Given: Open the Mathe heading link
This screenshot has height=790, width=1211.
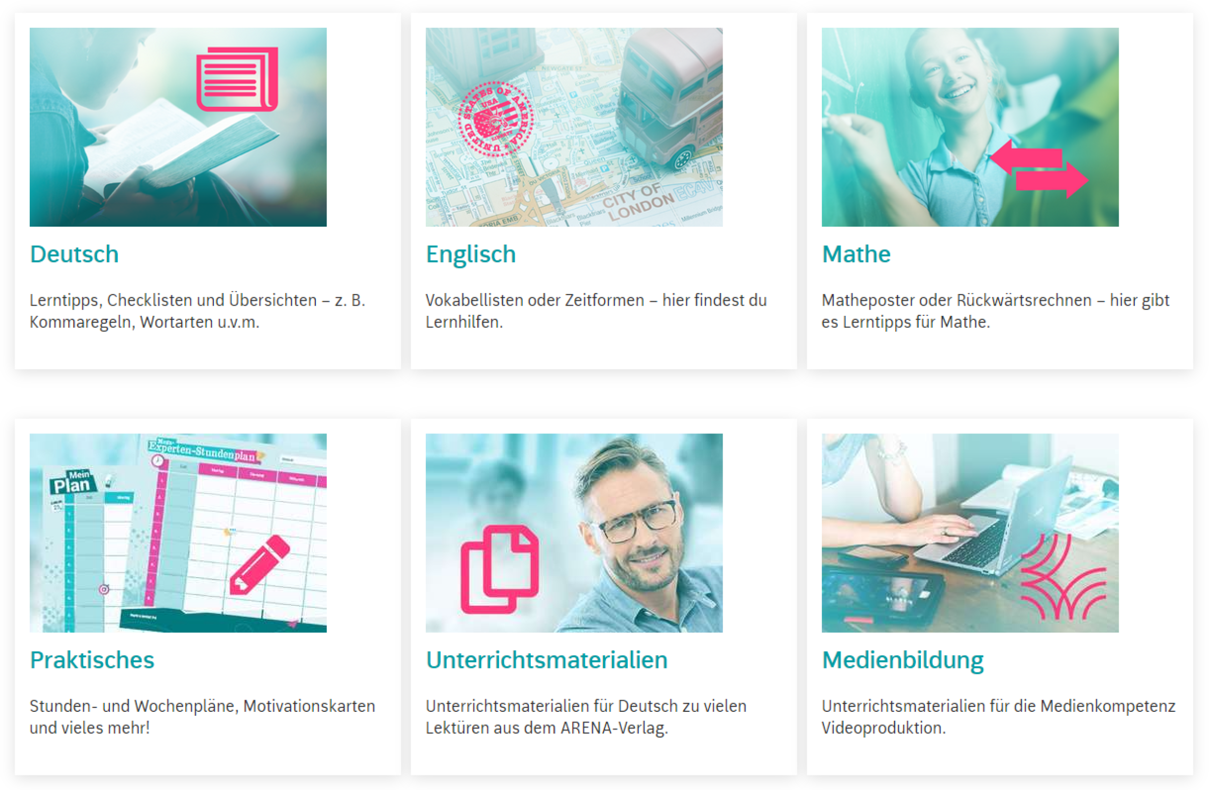Looking at the screenshot, I should (856, 254).
